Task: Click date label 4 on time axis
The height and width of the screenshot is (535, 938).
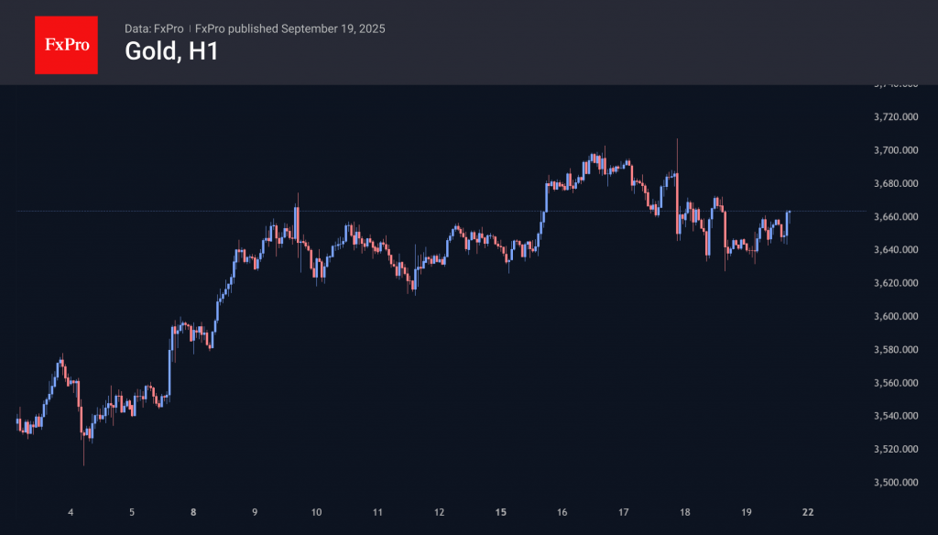Action: tap(71, 513)
